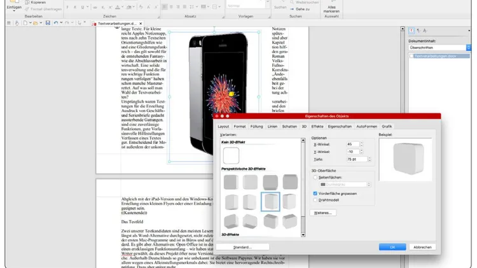Align paragraph left

coord(165,7)
